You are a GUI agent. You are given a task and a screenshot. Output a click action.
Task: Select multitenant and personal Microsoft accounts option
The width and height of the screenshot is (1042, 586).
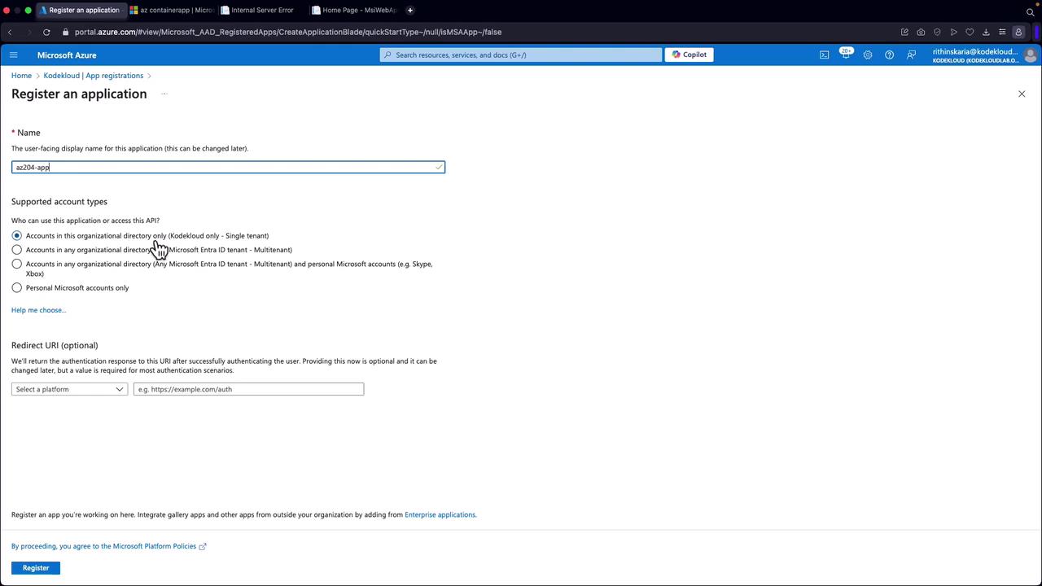point(17,264)
